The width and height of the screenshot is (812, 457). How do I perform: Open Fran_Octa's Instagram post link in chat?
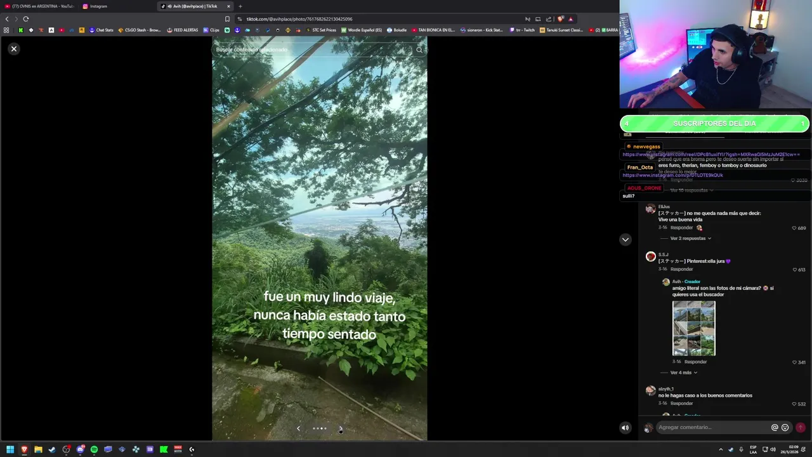(x=672, y=175)
